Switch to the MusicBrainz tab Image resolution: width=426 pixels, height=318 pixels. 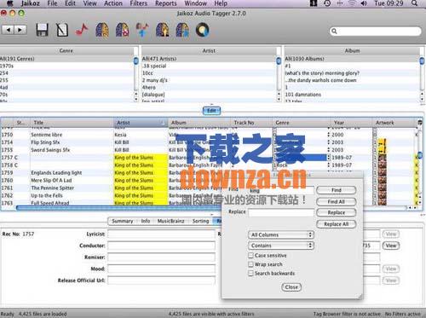pos(170,221)
